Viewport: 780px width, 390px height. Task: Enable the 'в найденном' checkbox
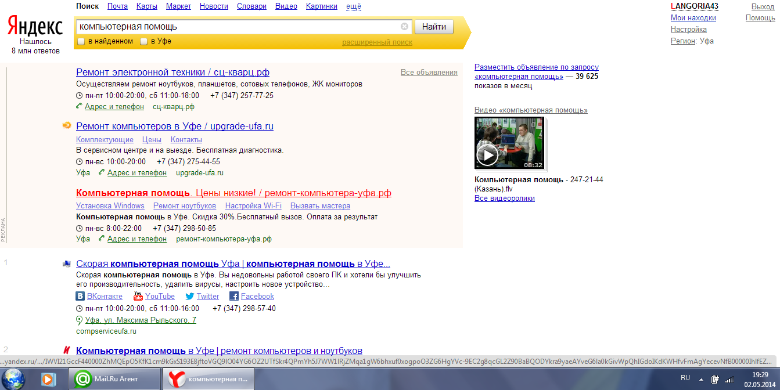(81, 42)
